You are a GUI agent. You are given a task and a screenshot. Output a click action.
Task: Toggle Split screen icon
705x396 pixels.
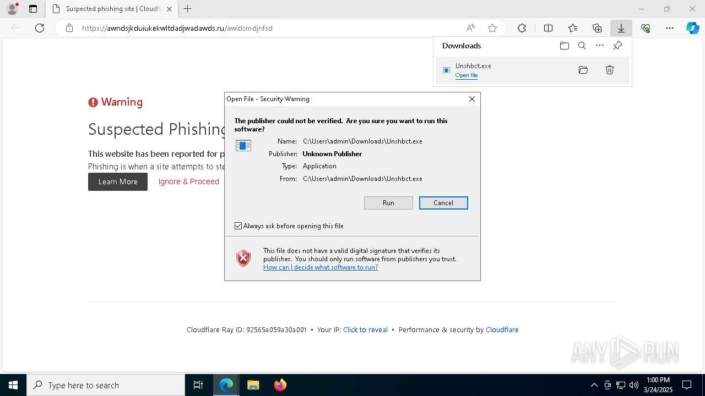[x=549, y=28]
